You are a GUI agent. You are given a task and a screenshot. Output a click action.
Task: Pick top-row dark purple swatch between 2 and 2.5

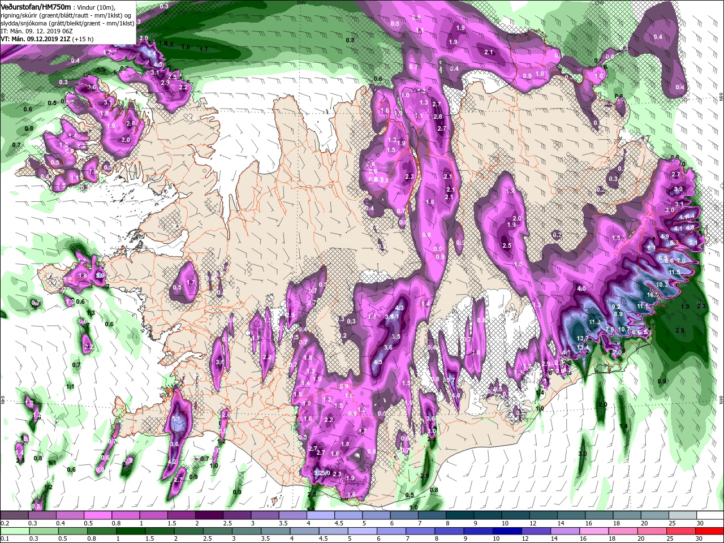[x=209, y=515]
